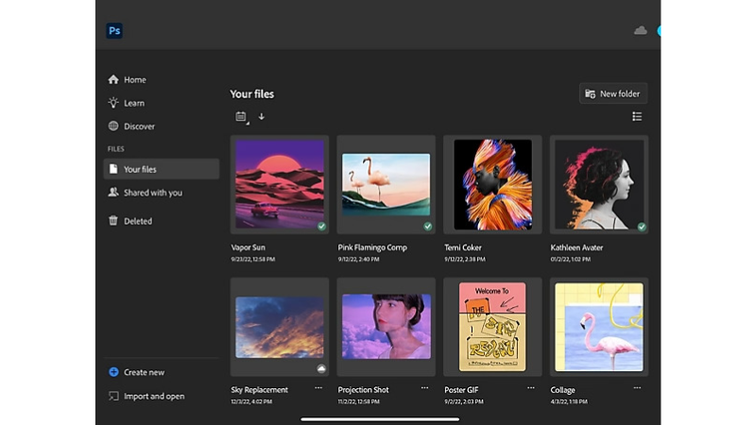
Task: Click Import and open
Action: 146,396
